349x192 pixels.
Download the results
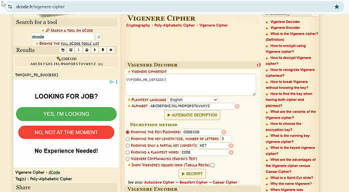coord(95,50)
